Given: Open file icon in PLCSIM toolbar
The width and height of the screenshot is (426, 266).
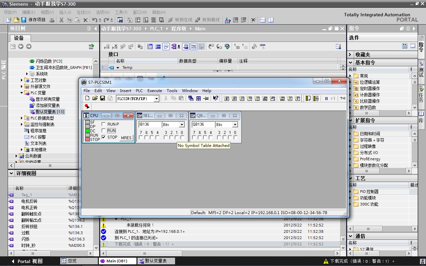Looking at the screenshot, I should [95, 98].
